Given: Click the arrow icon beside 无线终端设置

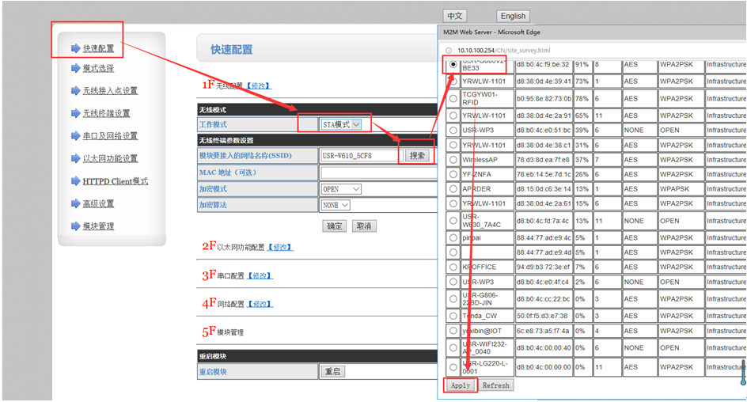Looking at the screenshot, I should click(x=75, y=113).
